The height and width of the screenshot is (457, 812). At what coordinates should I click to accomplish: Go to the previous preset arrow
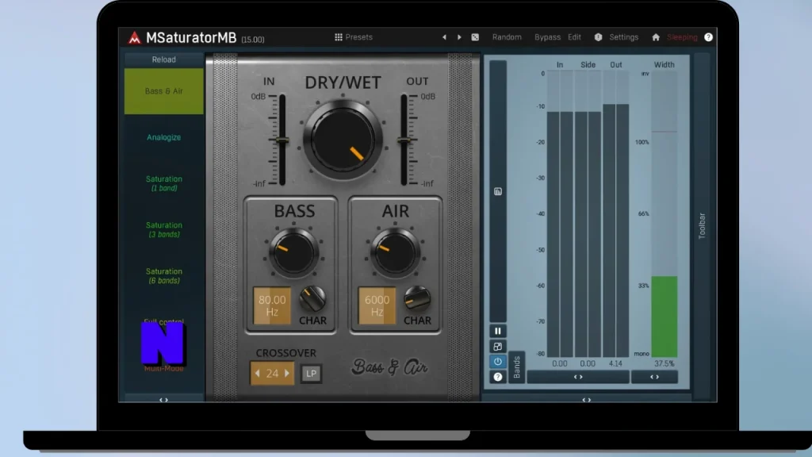click(x=444, y=37)
